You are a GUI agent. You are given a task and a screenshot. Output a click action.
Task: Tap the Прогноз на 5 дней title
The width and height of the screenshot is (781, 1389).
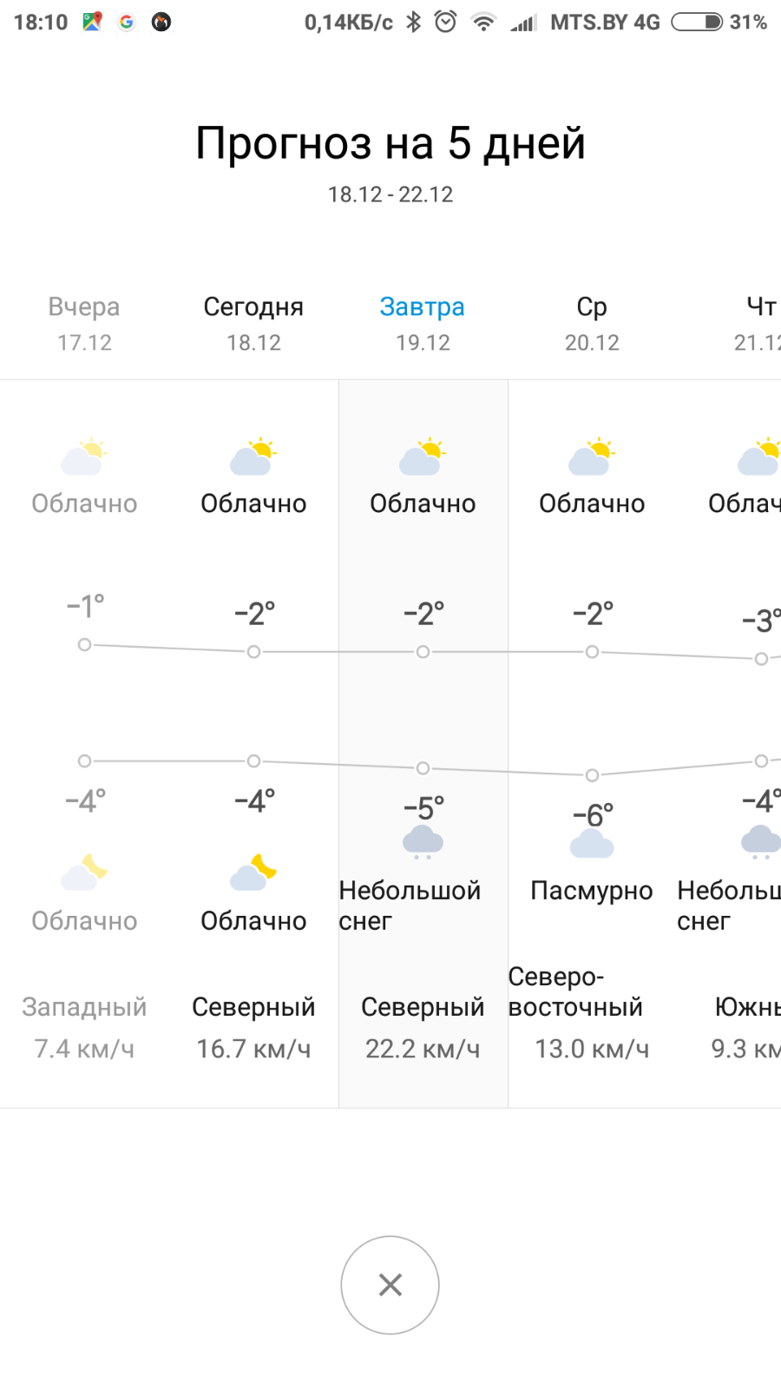(390, 143)
